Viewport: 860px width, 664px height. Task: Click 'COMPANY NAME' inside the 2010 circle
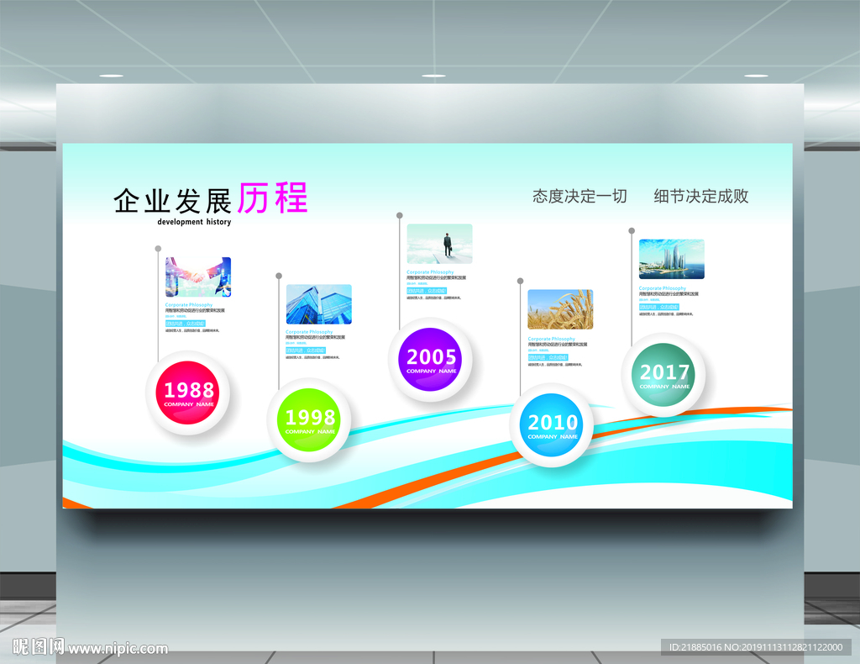pyautogui.click(x=553, y=437)
